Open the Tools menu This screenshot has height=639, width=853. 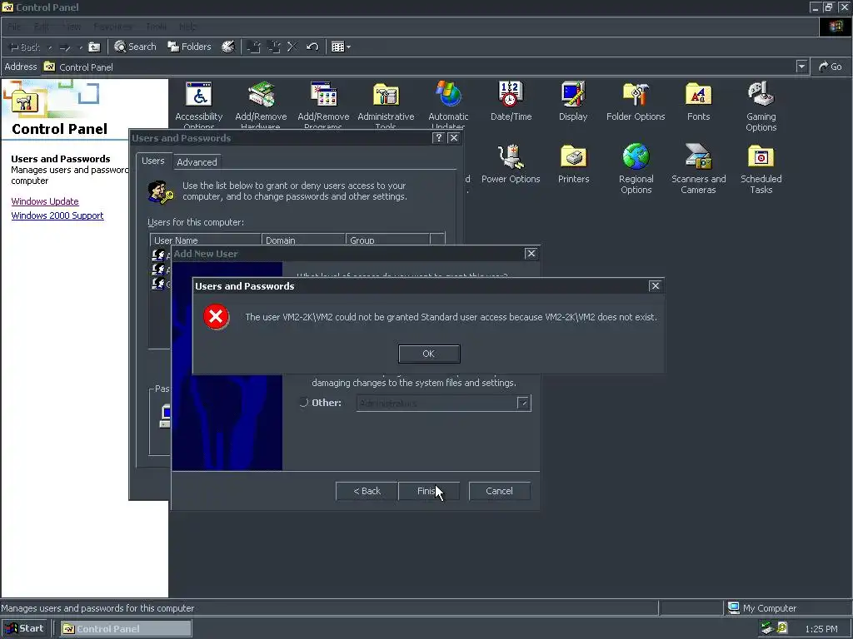156,27
